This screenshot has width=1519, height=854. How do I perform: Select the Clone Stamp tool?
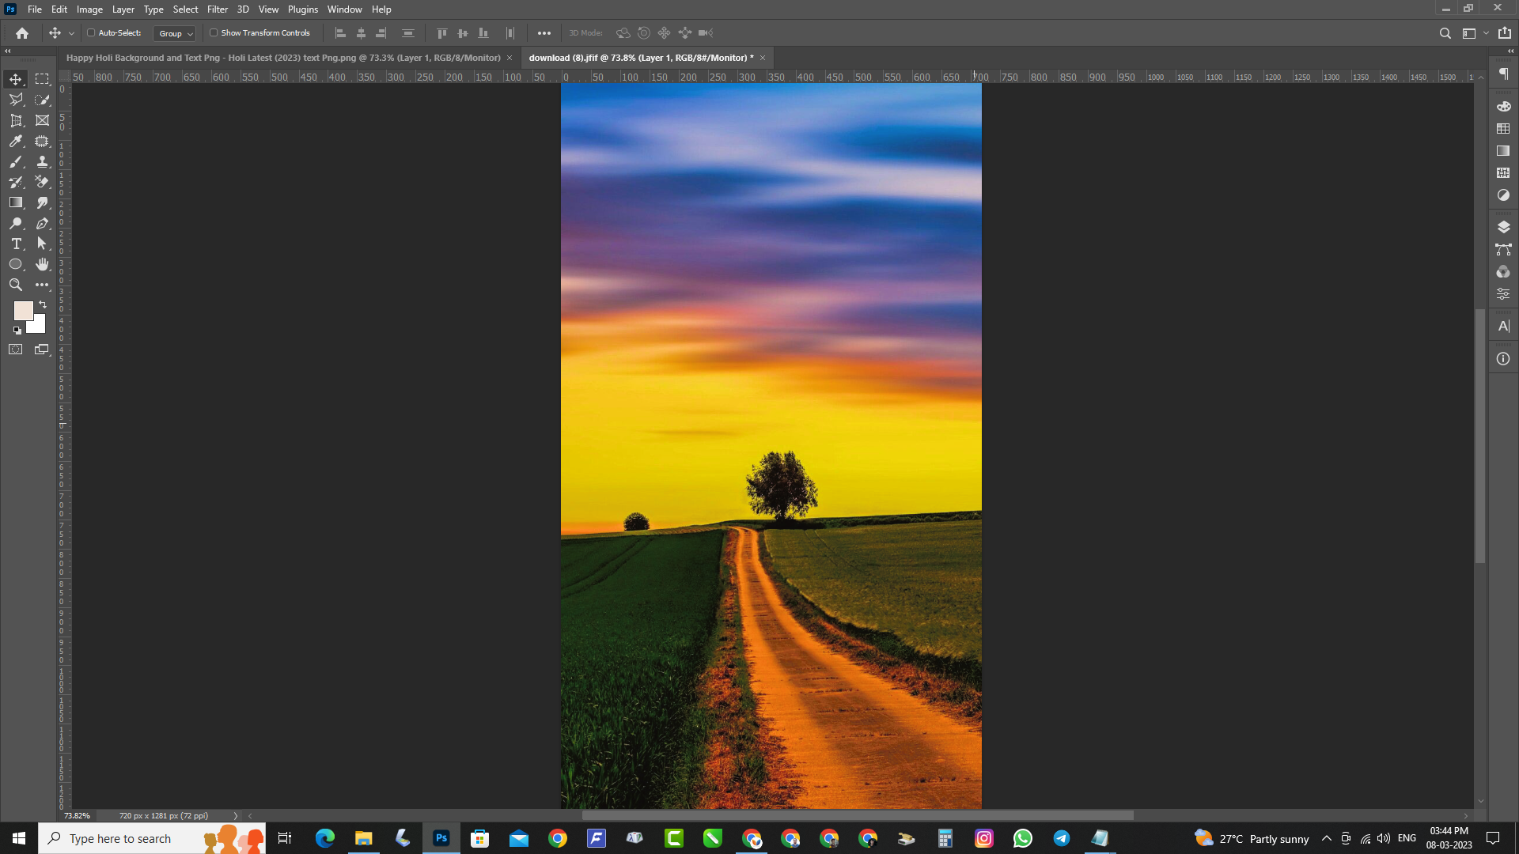point(42,161)
